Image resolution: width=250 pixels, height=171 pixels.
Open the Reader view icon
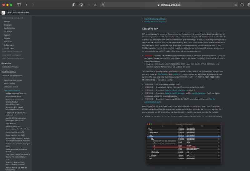pyautogui.click(x=103, y=5)
